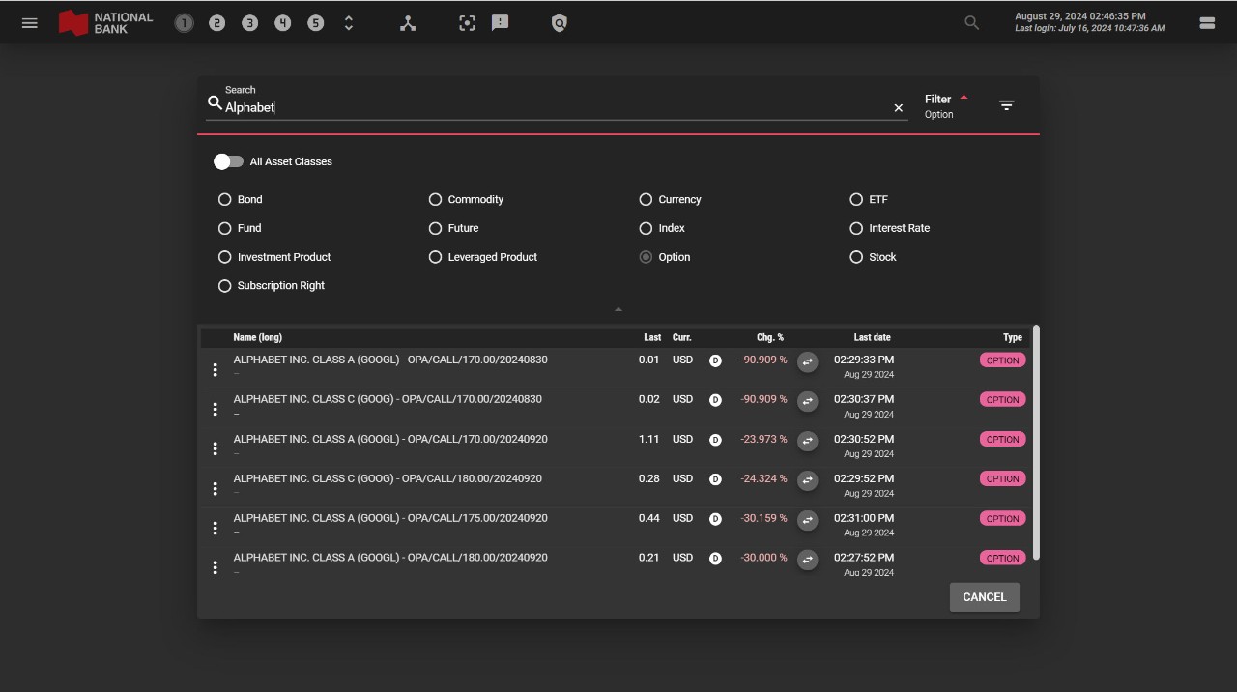Image resolution: width=1237 pixels, height=692 pixels.
Task: Open row menu for GOOGL CALL 170.00 20240920
Action: (215, 449)
